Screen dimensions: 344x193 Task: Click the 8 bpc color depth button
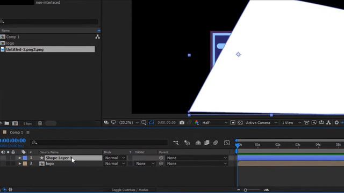pyautogui.click(x=27, y=124)
